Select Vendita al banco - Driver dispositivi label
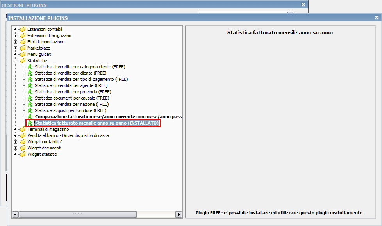Viewport: 382px width, 226px height. [68, 136]
